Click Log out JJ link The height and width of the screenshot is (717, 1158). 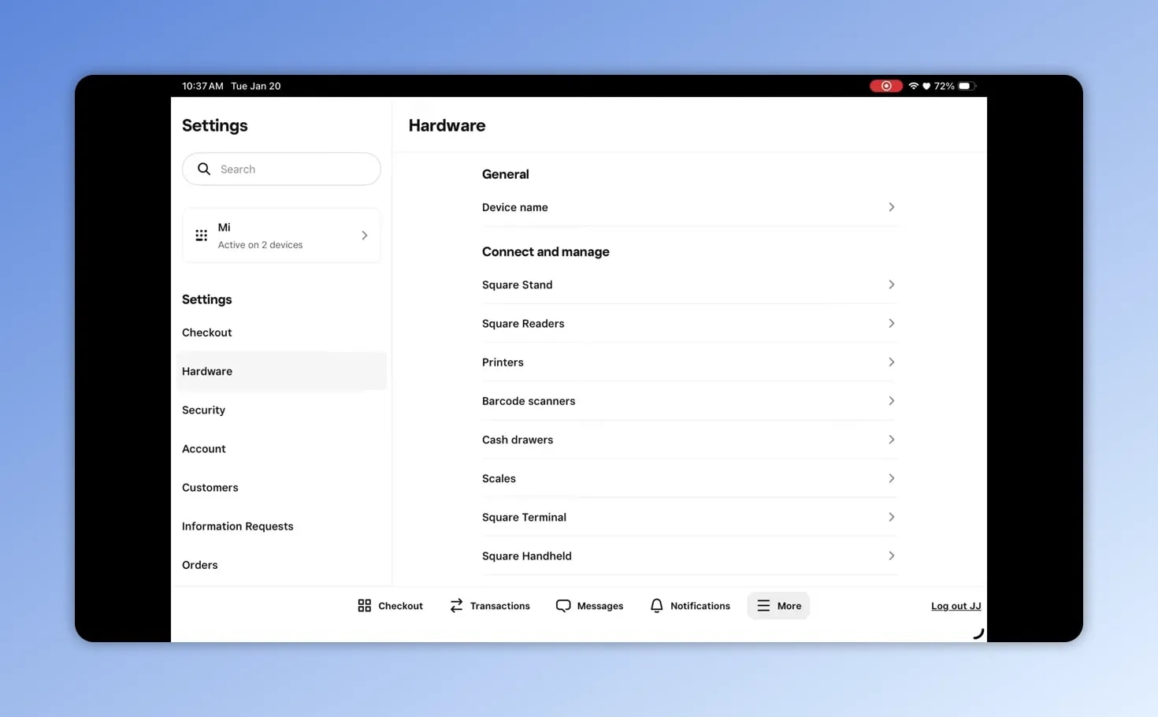click(x=956, y=606)
